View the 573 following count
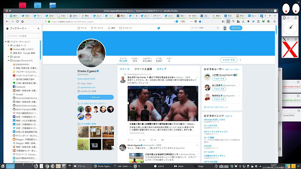The height and width of the screenshot is (169, 301). (x=135, y=60)
